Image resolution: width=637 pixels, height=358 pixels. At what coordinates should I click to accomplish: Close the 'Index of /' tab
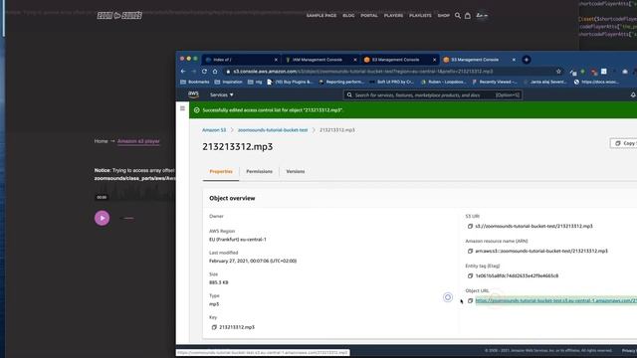click(x=277, y=60)
